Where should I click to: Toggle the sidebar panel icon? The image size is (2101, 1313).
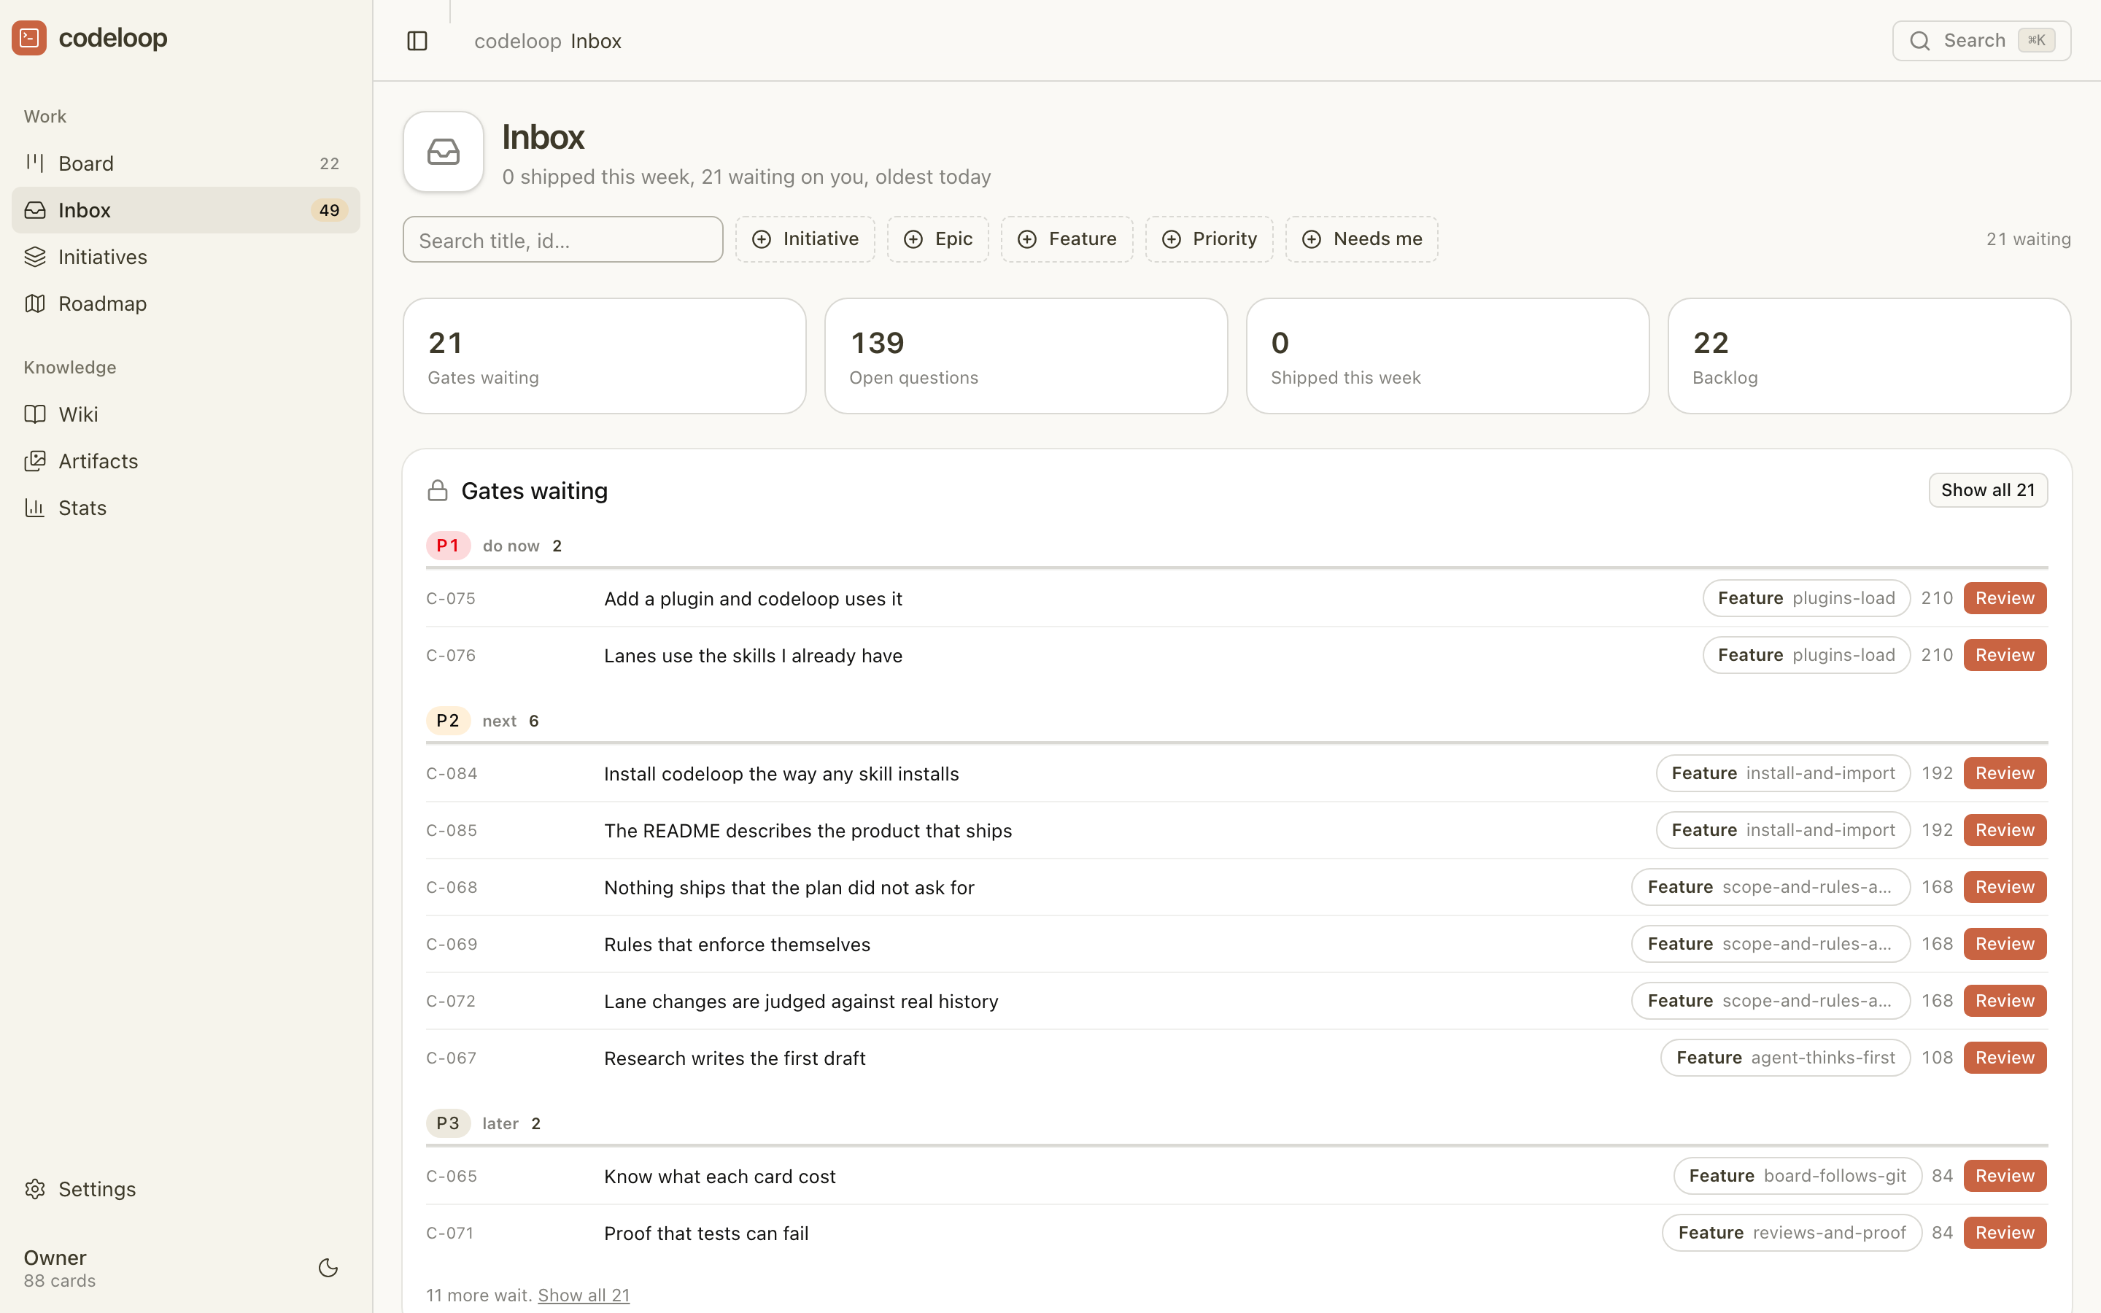click(417, 41)
